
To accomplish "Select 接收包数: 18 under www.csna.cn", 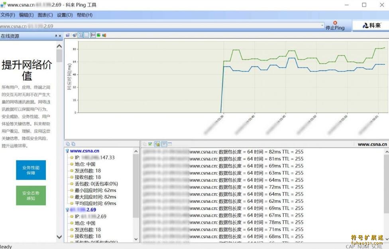I will pos(88,177).
